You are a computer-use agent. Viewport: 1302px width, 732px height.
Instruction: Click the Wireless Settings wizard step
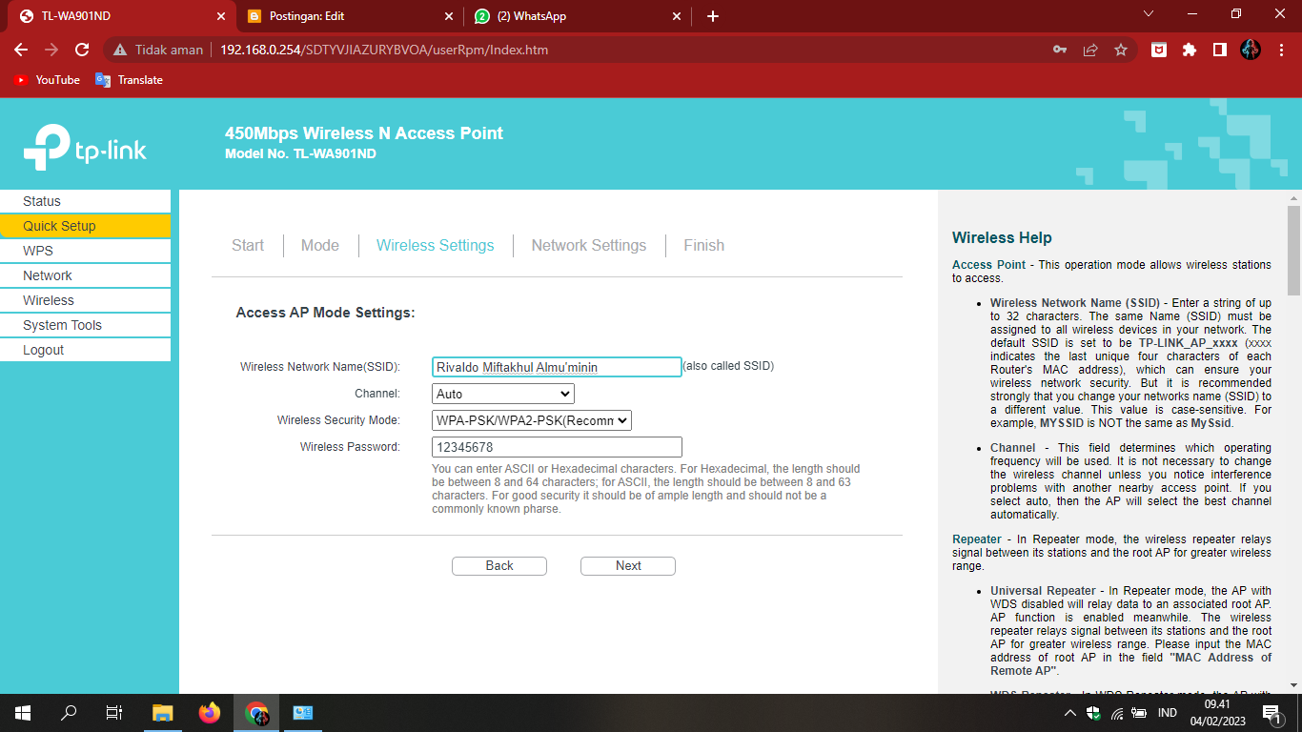[436, 246]
